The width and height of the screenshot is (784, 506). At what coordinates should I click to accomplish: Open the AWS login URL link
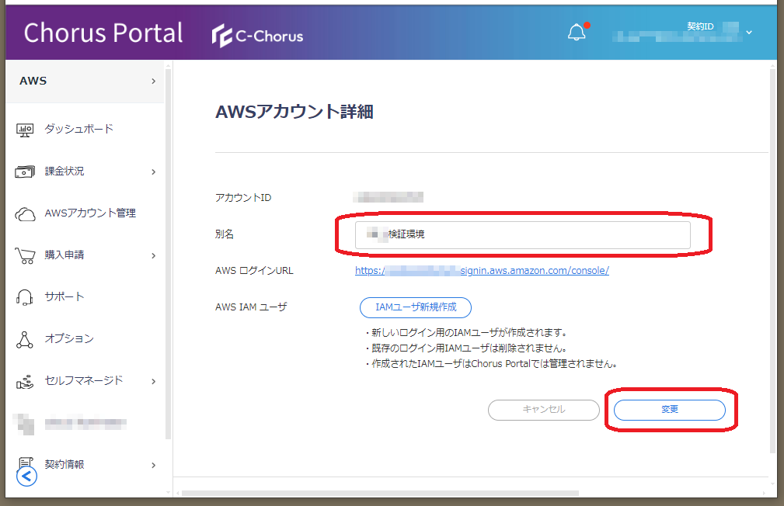[482, 271]
